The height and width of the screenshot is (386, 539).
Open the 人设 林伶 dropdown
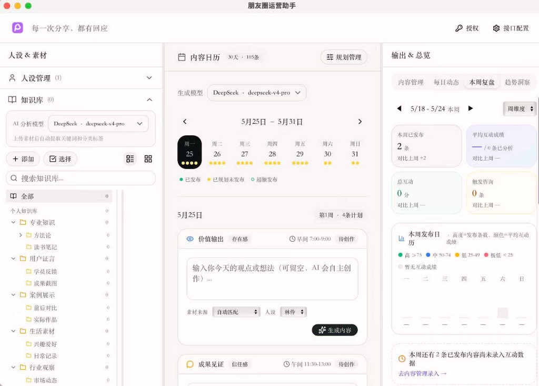293,312
